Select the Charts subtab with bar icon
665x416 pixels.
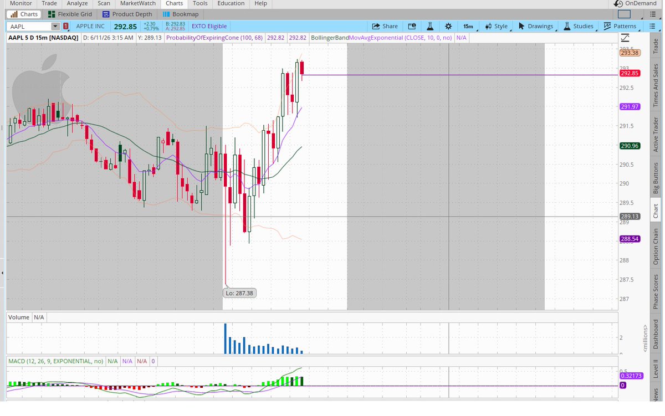(23, 14)
